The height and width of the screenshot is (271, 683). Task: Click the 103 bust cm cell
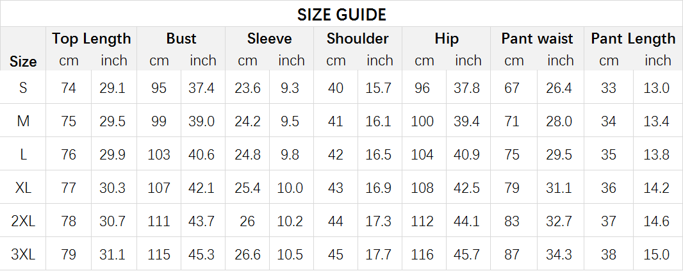pos(158,154)
